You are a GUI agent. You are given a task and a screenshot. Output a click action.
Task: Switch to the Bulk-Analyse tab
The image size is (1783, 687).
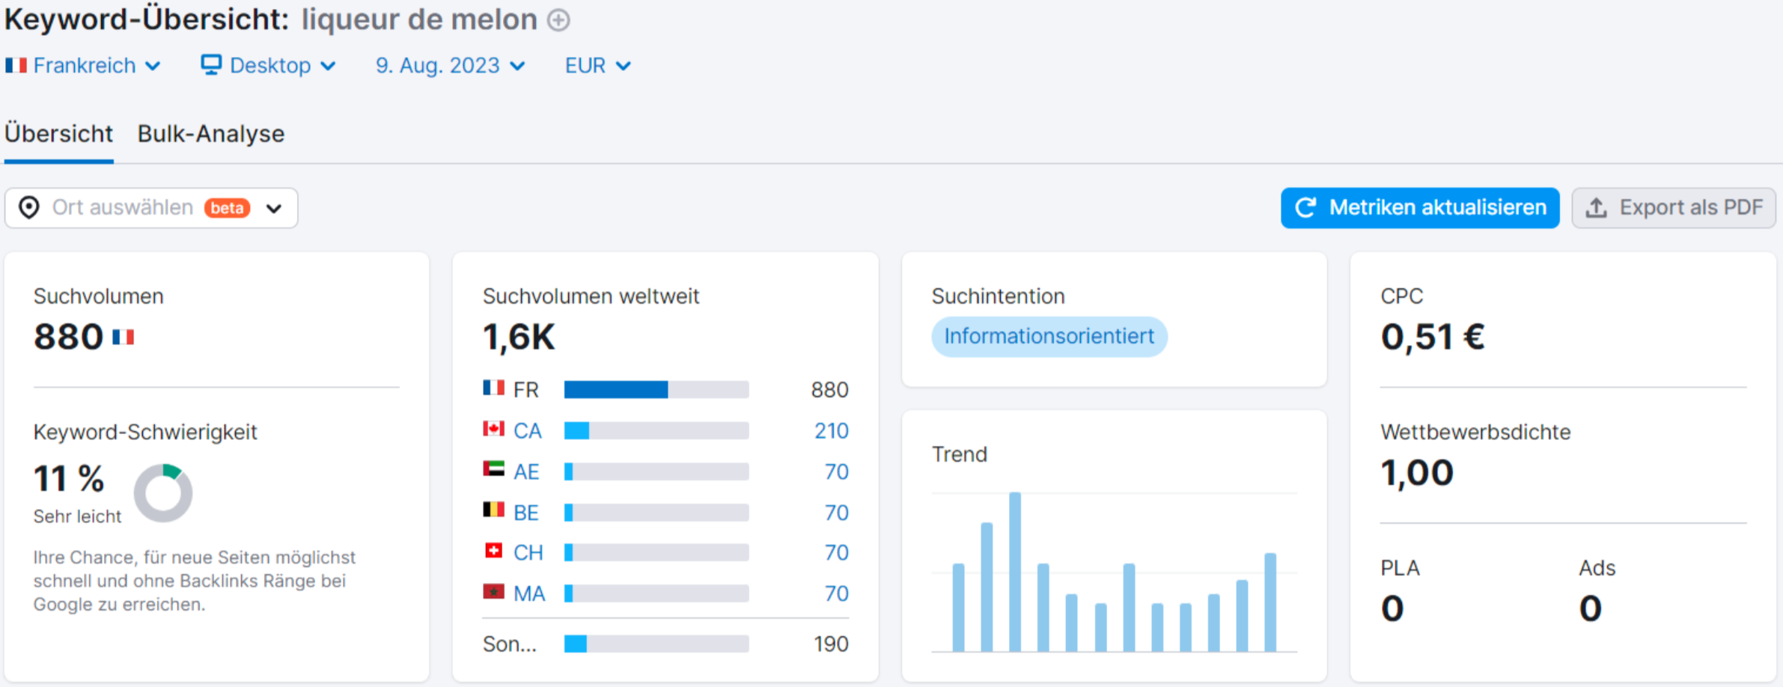tap(210, 133)
